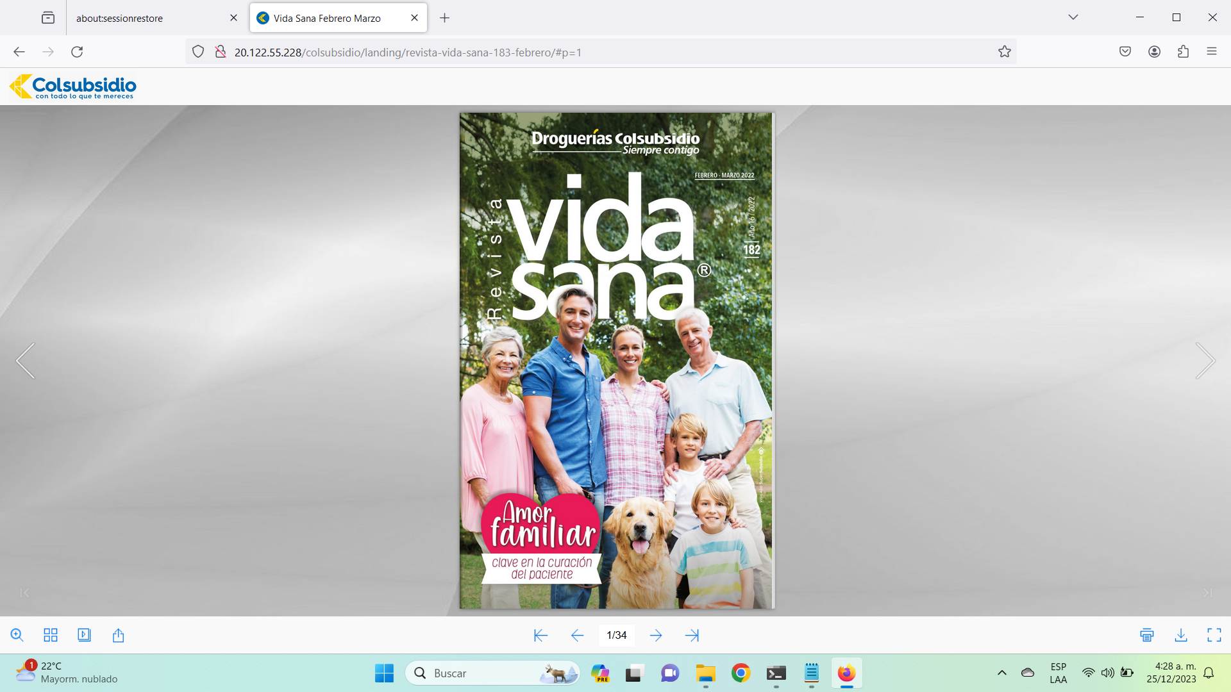Open the thumbnails grid view

point(51,635)
